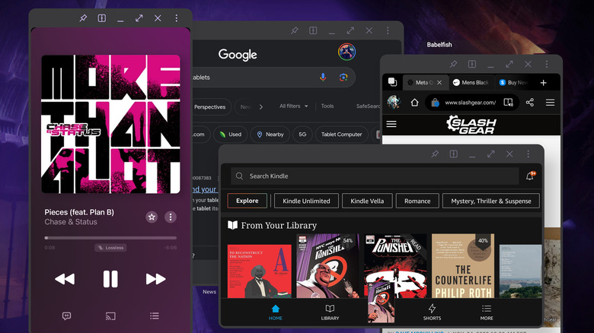Favorite the track Pieces with star icon

152,217
